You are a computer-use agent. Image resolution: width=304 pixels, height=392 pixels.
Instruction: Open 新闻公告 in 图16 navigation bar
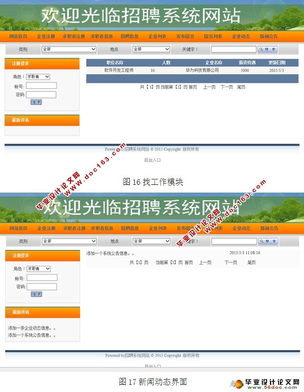pos(269,36)
